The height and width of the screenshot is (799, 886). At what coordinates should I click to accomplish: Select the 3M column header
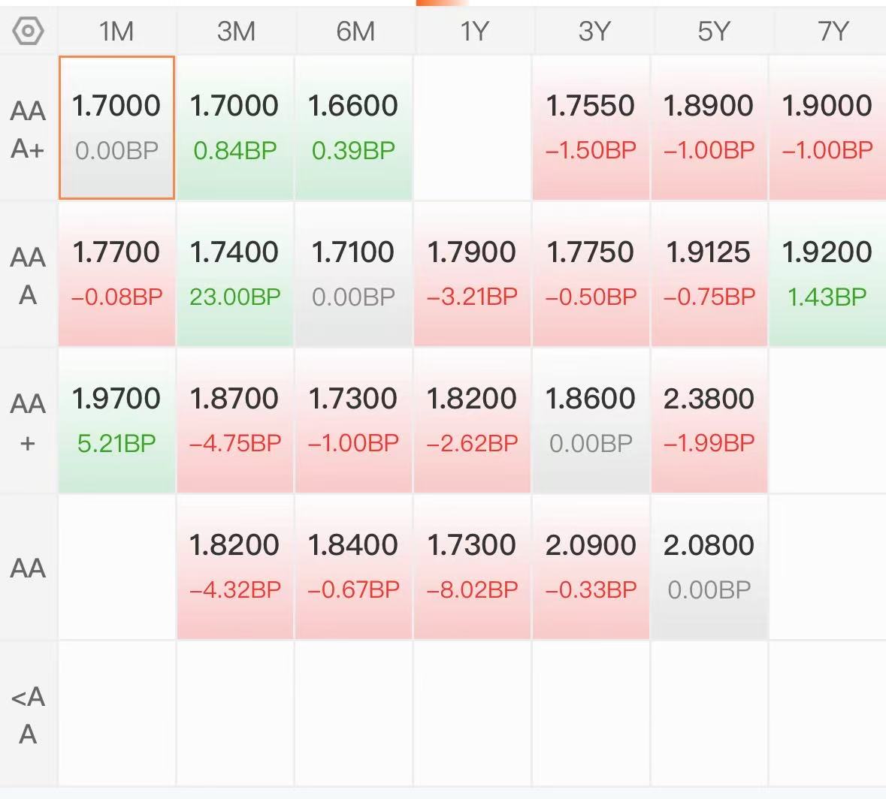pyautogui.click(x=236, y=31)
